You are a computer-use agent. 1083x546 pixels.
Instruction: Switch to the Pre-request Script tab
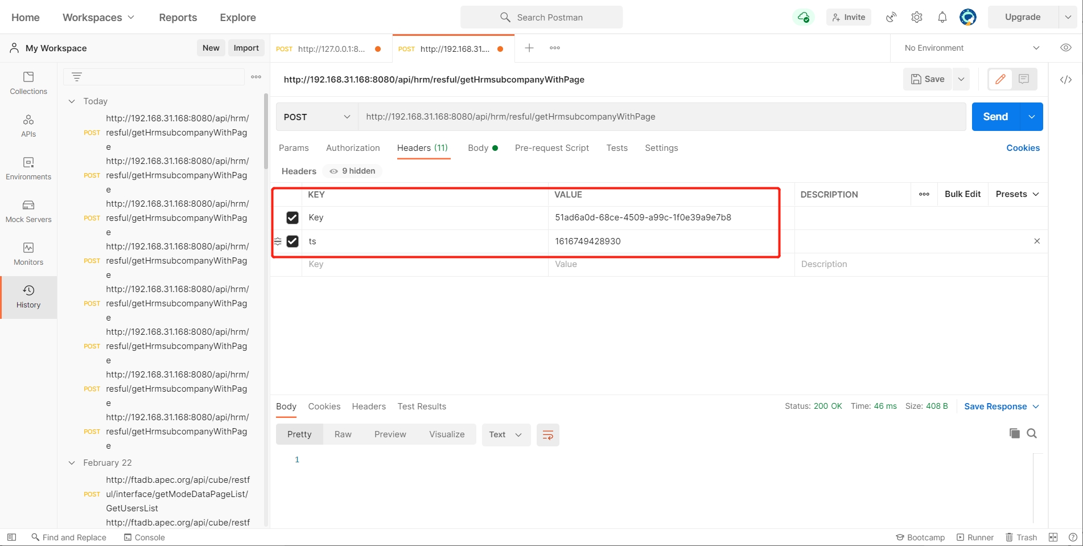click(x=551, y=148)
